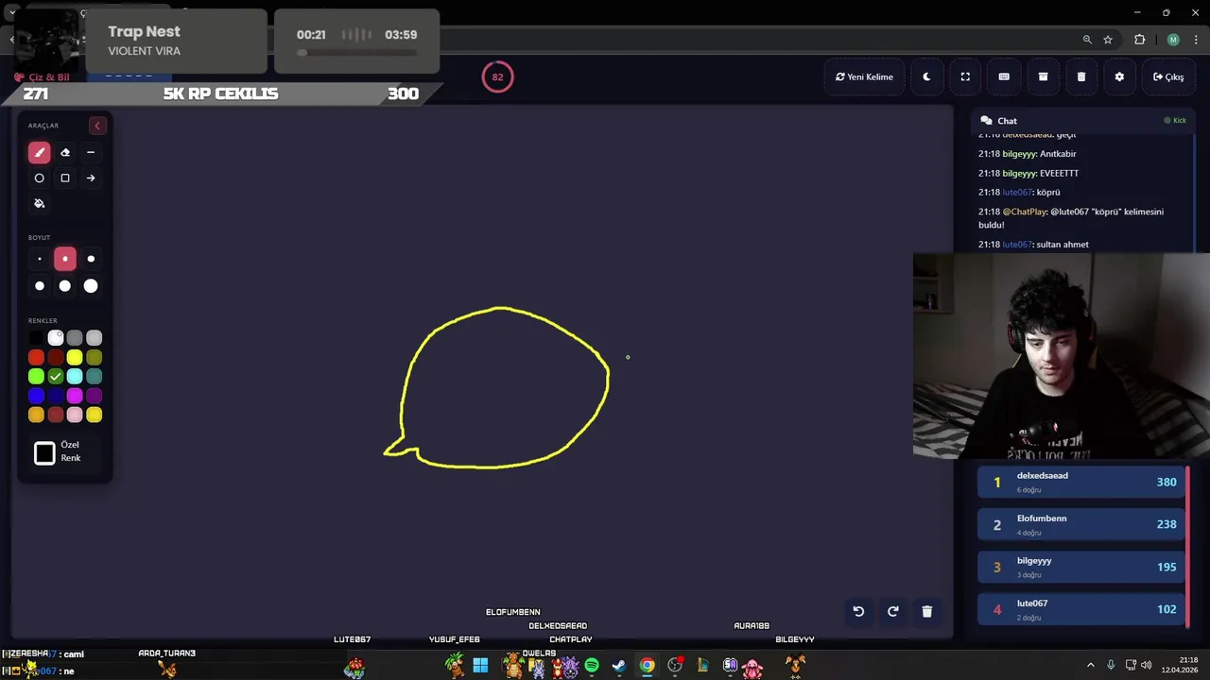Screen dimensions: 1210x680
Task: Select the brush drawing tool
Action: pos(39,152)
